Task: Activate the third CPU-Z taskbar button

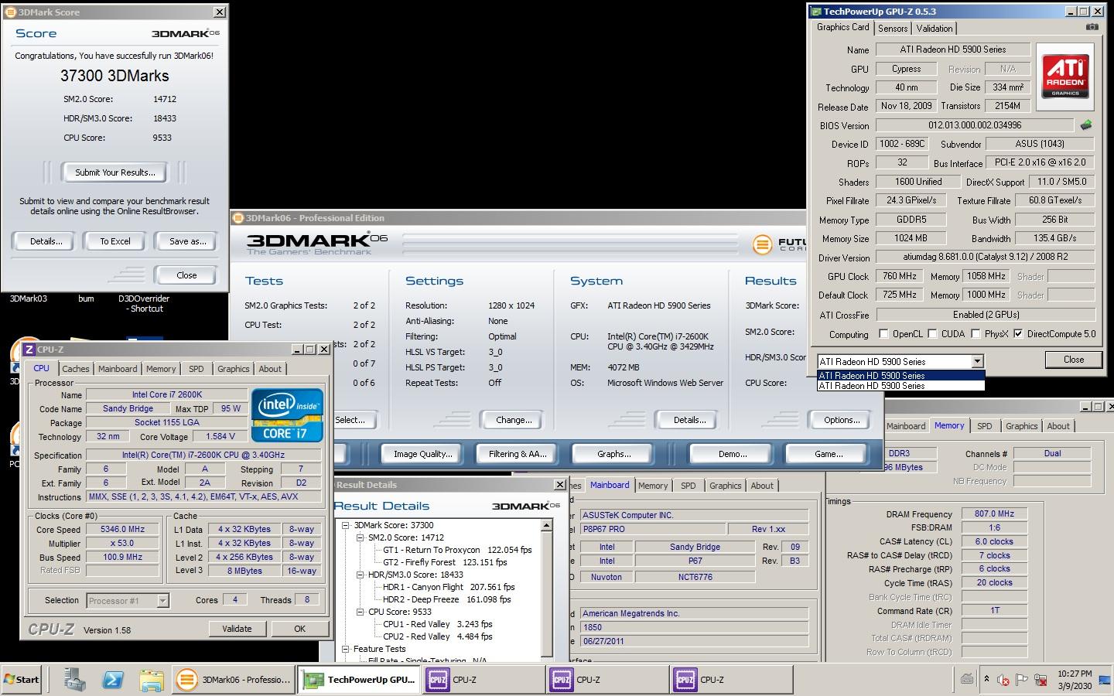Action: point(732,680)
